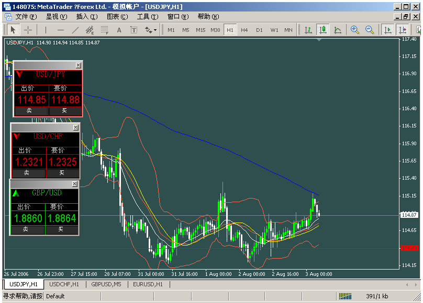This screenshot has width=423, height=303.
Task: Click sell (卖) button for USD/JPY
Action: pyautogui.click(x=29, y=111)
